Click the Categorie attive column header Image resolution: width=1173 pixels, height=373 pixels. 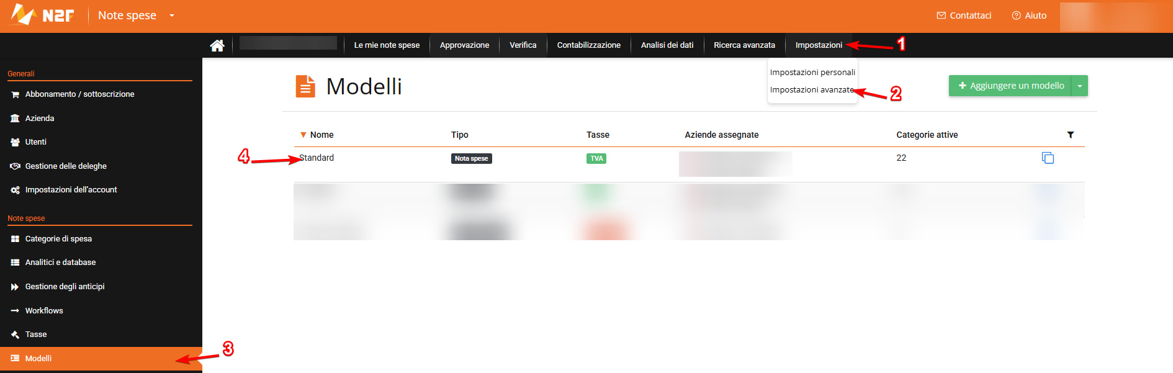pos(927,135)
